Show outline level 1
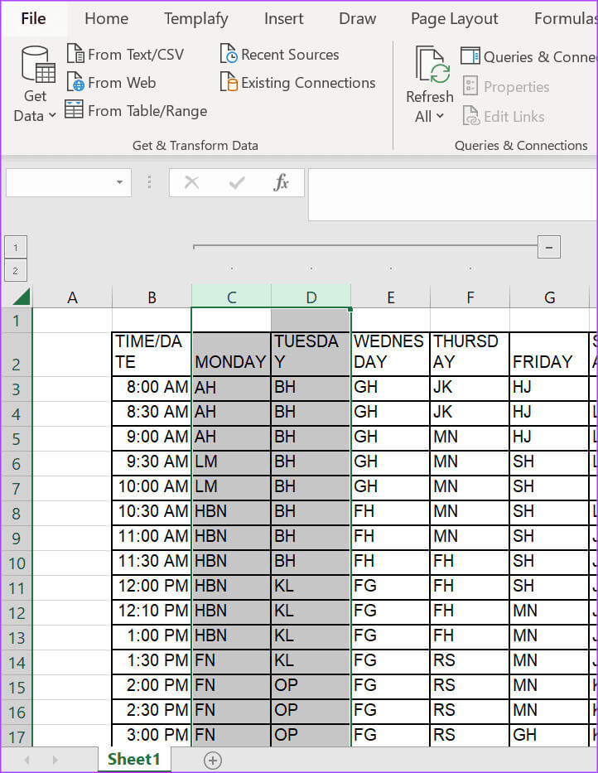 click(x=16, y=247)
